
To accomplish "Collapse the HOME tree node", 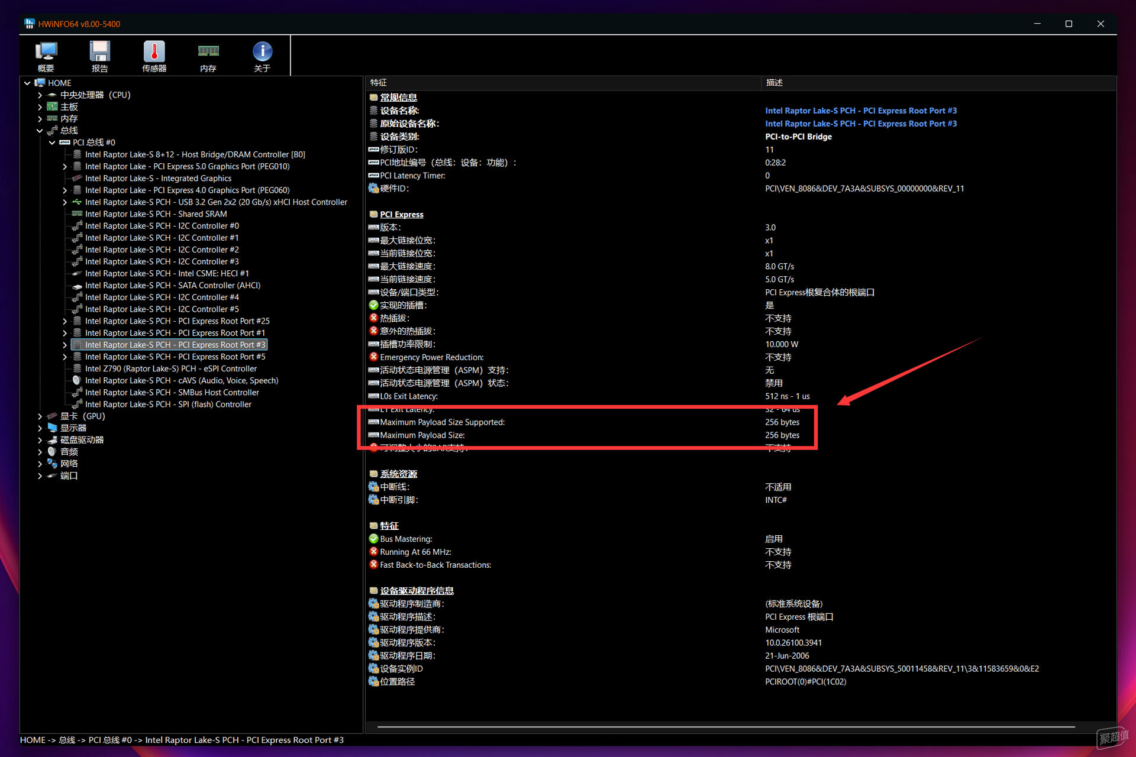I will 27,83.
